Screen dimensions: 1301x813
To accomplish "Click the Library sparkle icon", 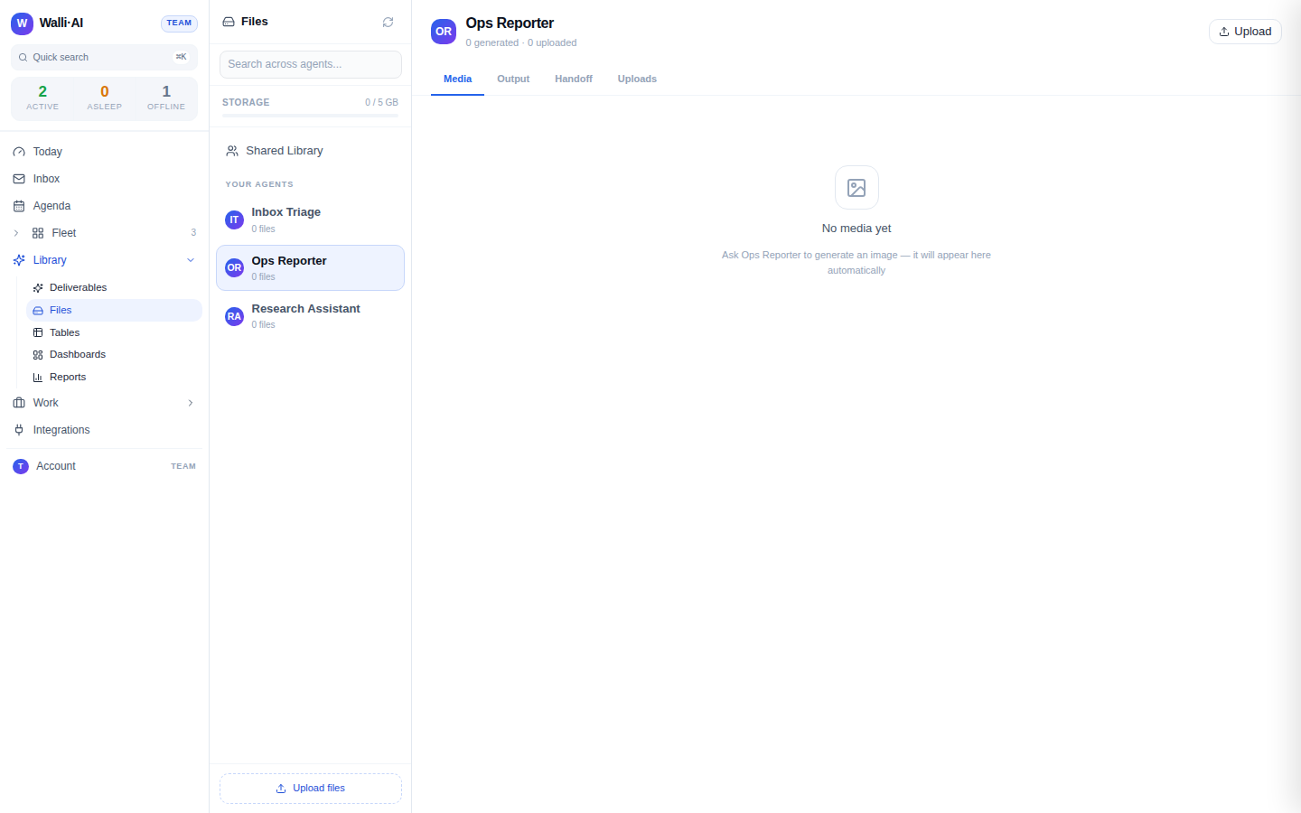I will point(19,260).
